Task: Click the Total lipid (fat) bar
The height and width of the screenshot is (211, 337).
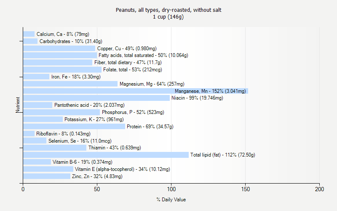Action: point(106,155)
